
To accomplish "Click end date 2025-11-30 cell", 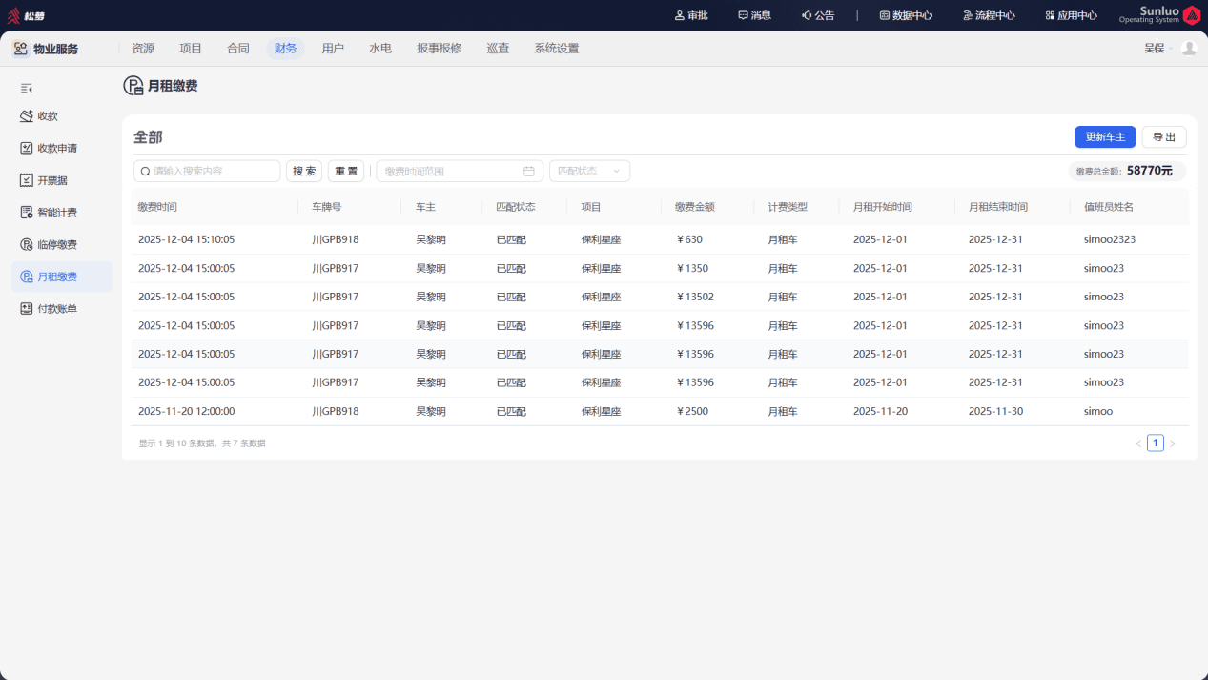I will tap(995, 412).
